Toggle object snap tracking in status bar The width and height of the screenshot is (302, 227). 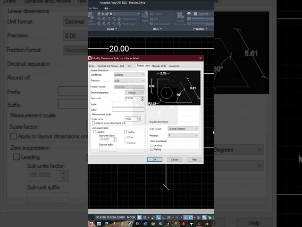[185, 218]
